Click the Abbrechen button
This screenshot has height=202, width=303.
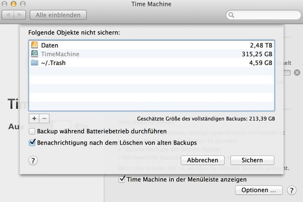pyautogui.click(x=203, y=160)
